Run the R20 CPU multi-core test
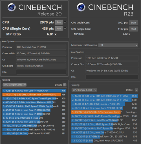The image size is (141, 144). click(59, 22)
